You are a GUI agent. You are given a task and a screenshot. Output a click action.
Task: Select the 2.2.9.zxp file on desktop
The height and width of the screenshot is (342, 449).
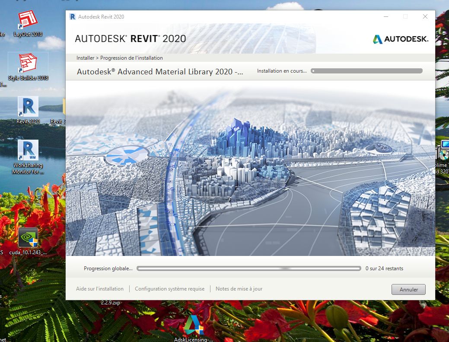pyautogui.click(x=111, y=303)
